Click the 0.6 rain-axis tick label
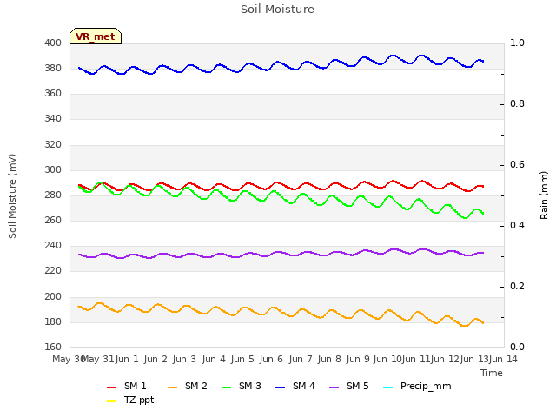This screenshot has height=417, width=556. [x=517, y=165]
